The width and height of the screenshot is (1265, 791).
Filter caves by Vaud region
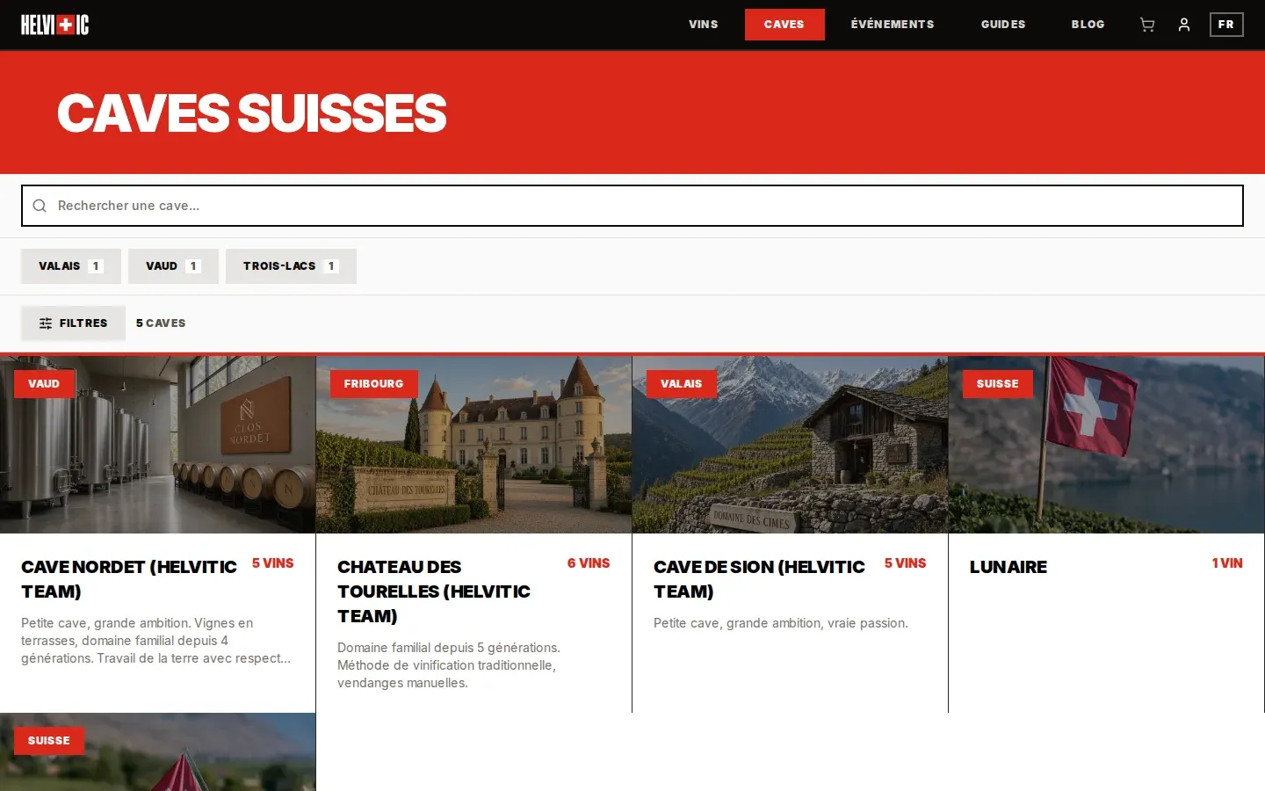coord(173,266)
